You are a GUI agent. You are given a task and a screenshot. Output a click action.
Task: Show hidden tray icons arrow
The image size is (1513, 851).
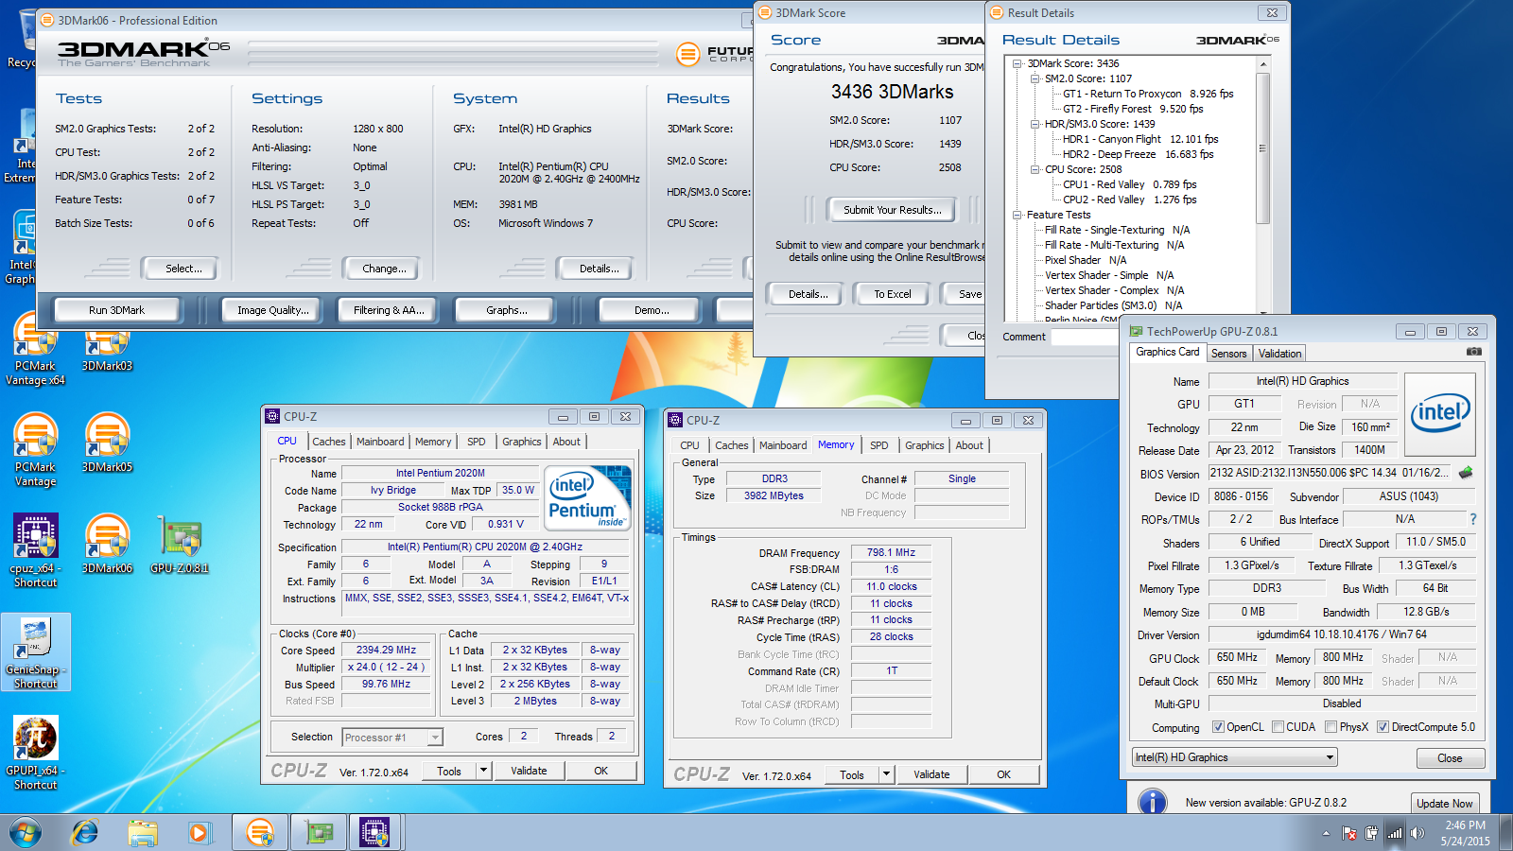point(1326,833)
